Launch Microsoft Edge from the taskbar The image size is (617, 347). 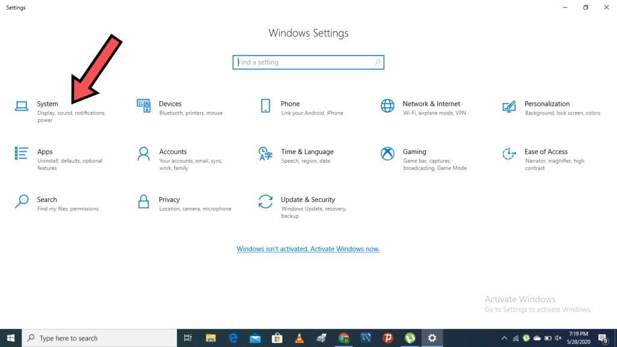(x=233, y=338)
